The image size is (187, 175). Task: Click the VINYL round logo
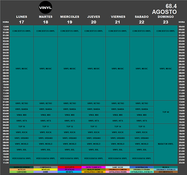pyautogui.click(x=45, y=8)
